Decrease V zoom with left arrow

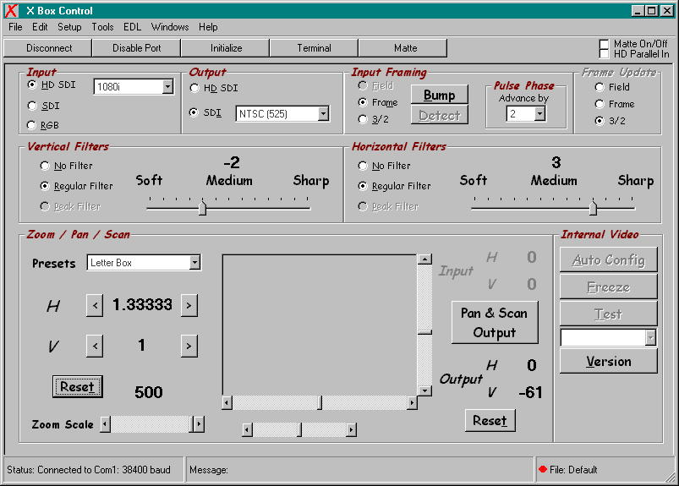click(95, 345)
